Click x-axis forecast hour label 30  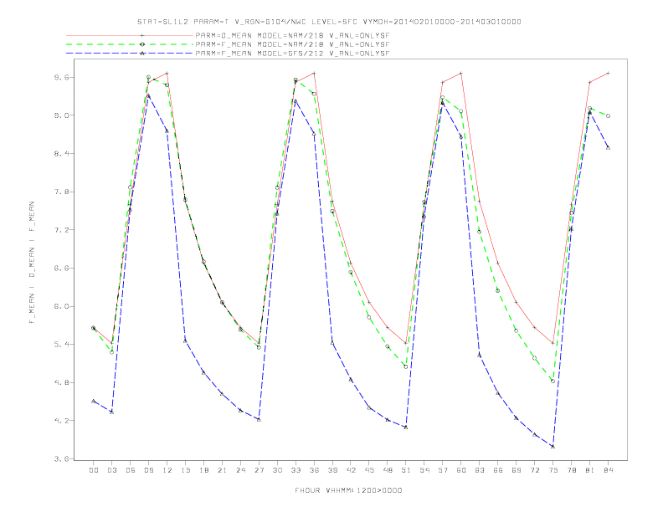277,470
